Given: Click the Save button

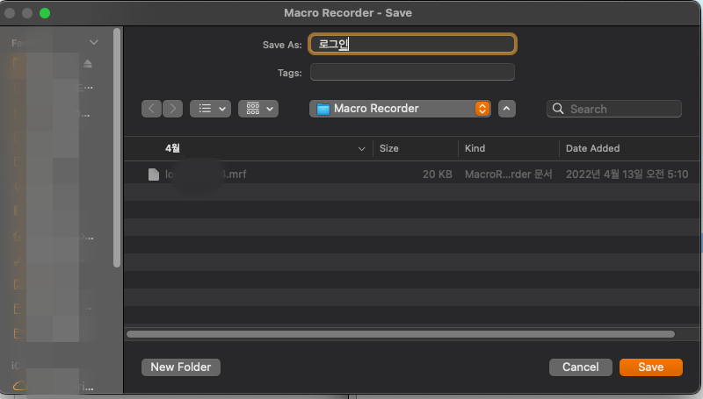Looking at the screenshot, I should click(650, 367).
